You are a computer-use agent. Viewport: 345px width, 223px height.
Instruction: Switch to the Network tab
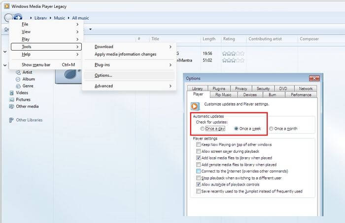pos(306,88)
